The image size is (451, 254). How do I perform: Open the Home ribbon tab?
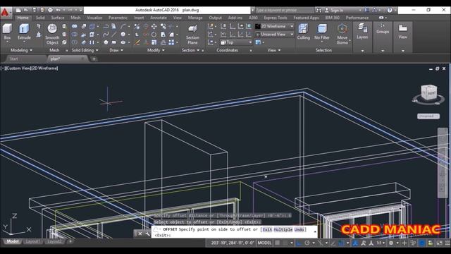[x=23, y=18]
